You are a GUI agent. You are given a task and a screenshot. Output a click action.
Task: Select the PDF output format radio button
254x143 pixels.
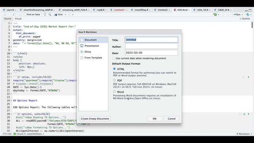coord(114,80)
